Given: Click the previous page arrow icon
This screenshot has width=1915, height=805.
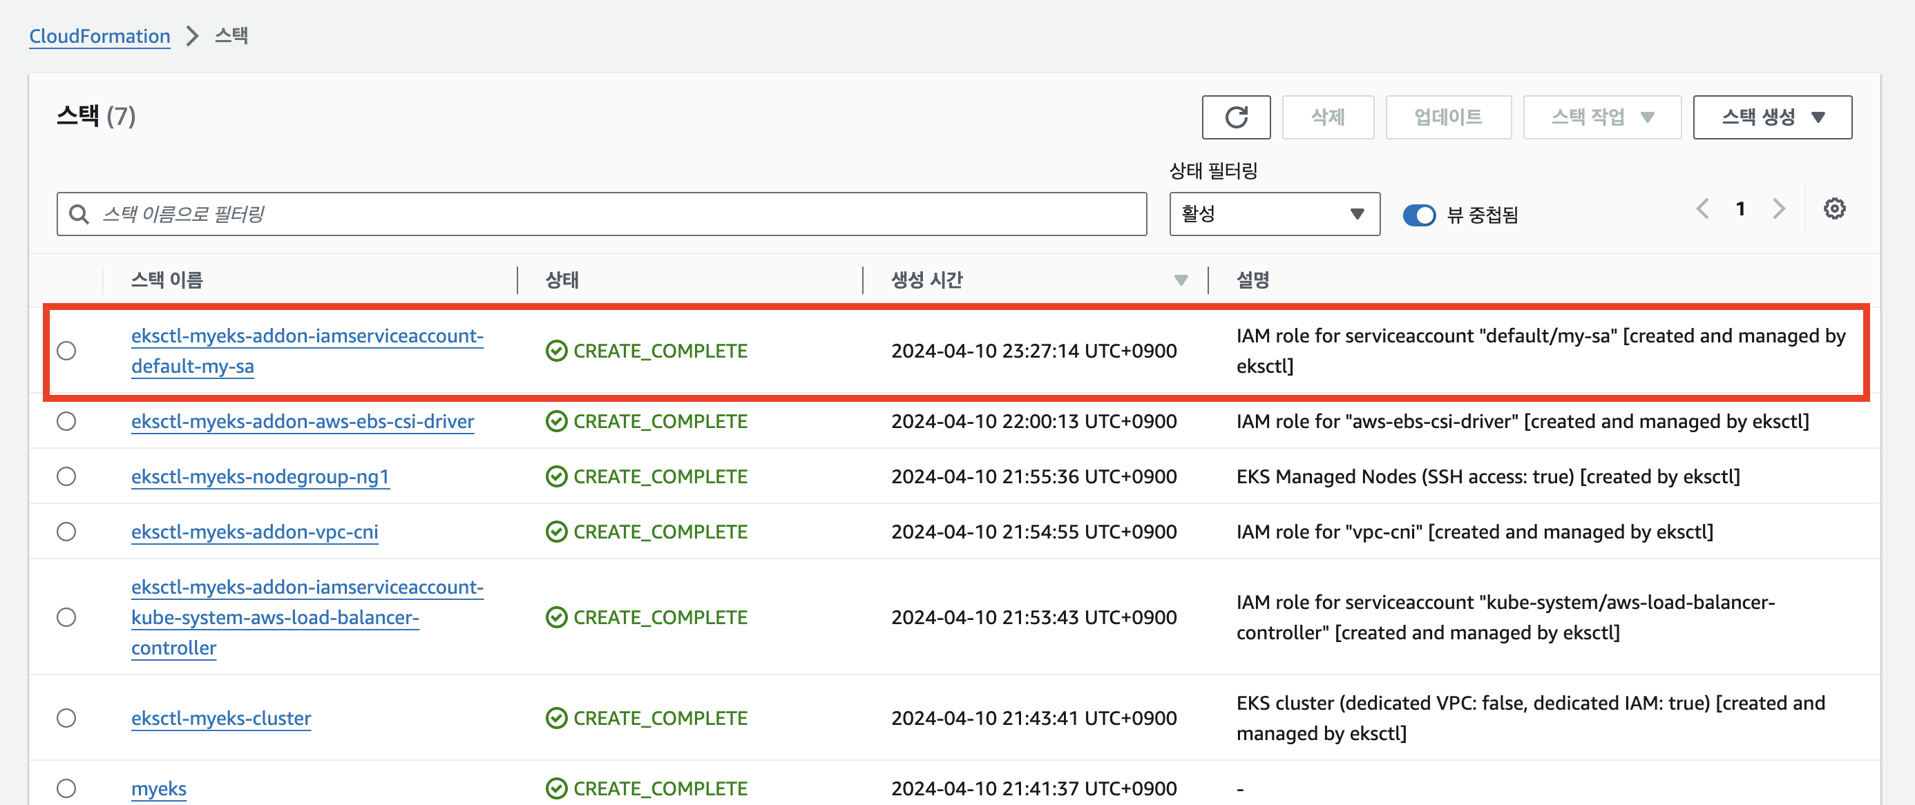Looking at the screenshot, I should tap(1702, 208).
